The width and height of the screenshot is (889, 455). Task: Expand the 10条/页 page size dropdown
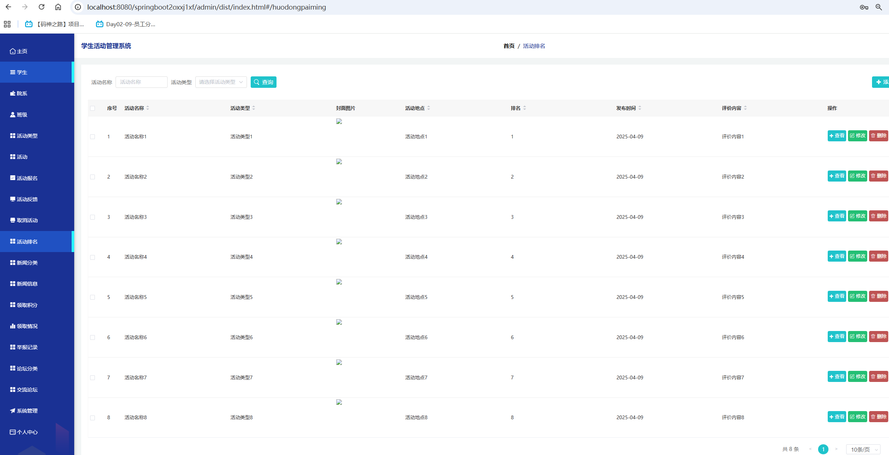pos(864,449)
